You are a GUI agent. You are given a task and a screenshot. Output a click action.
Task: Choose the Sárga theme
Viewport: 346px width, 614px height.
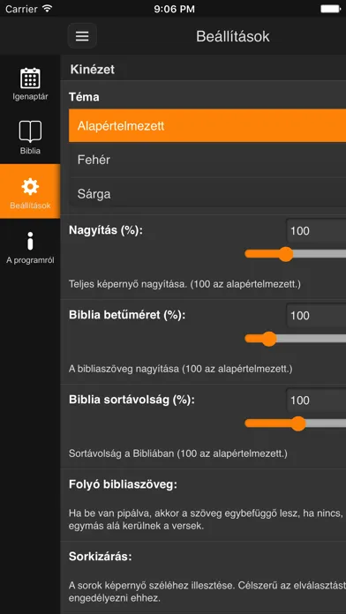207,194
